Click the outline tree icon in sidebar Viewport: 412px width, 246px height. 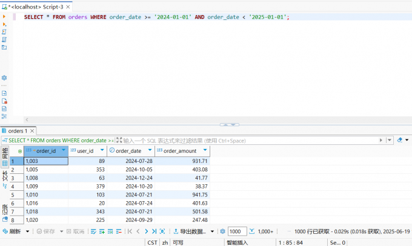(x=4, y=116)
